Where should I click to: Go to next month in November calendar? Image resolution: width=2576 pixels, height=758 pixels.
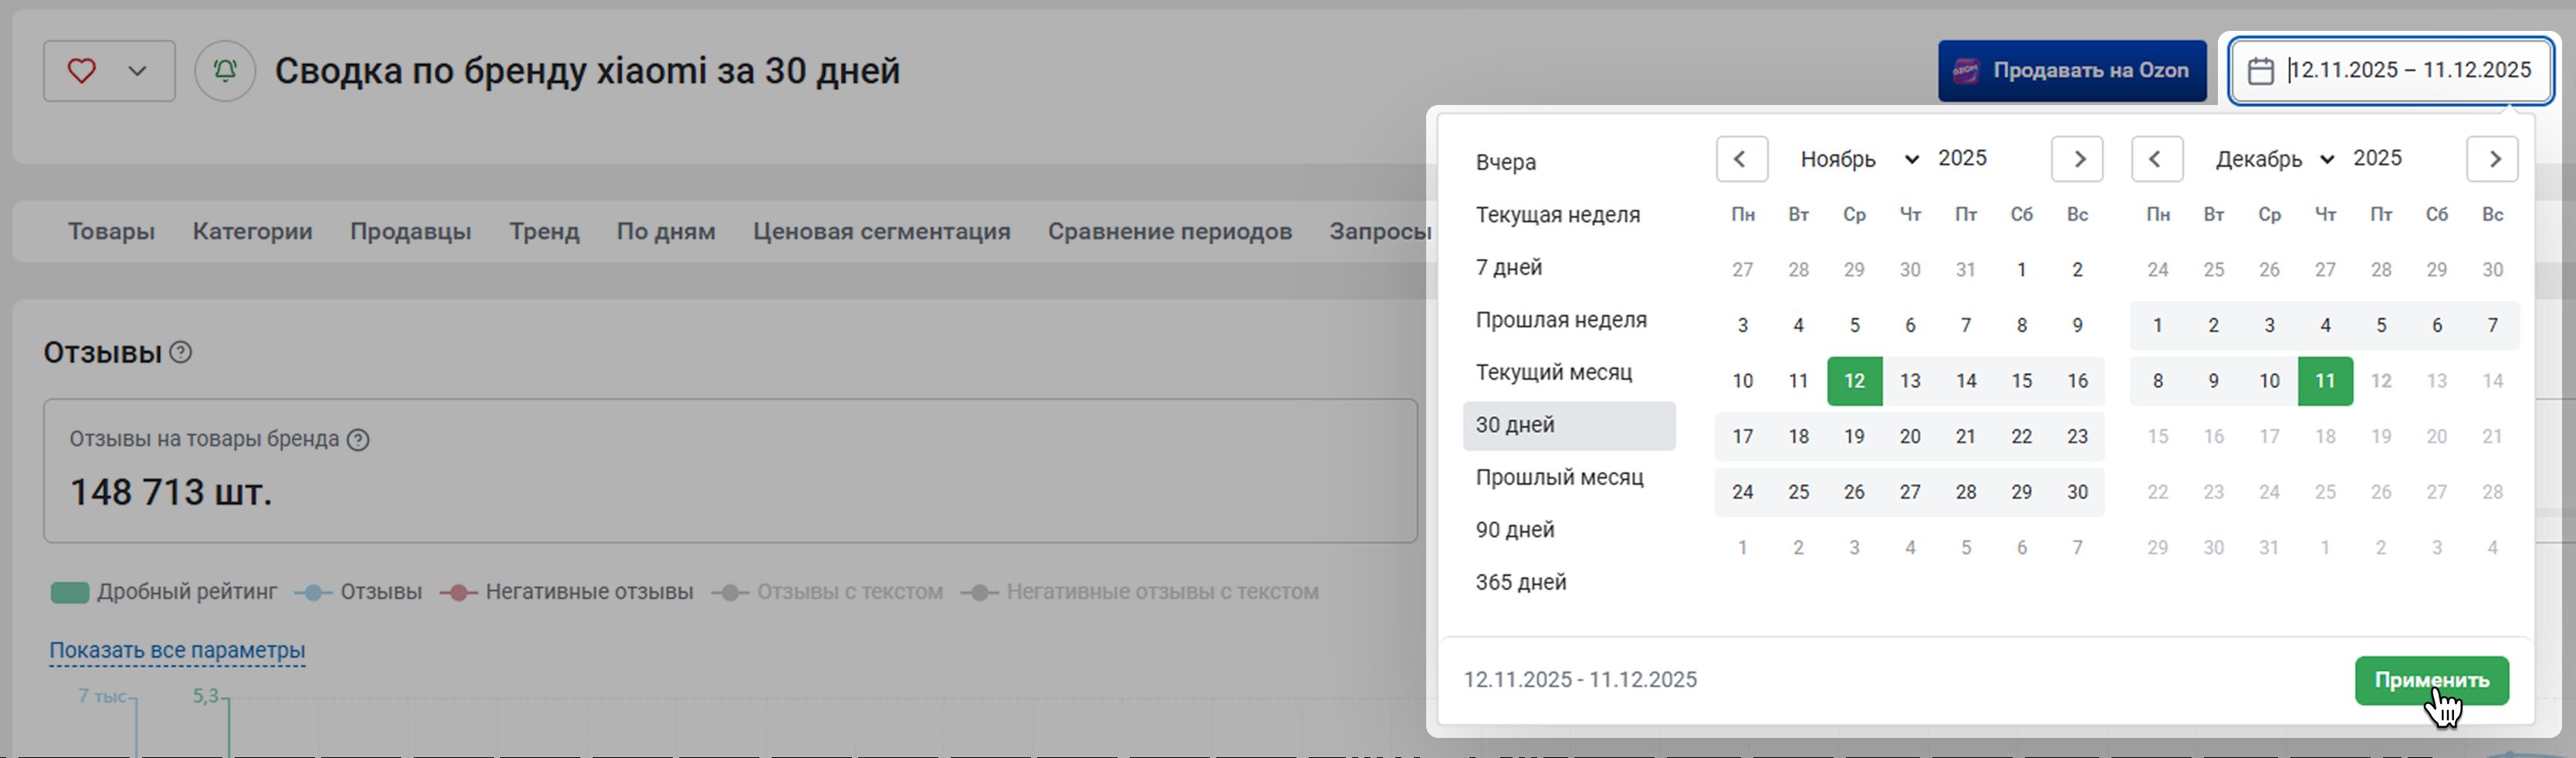(2077, 159)
